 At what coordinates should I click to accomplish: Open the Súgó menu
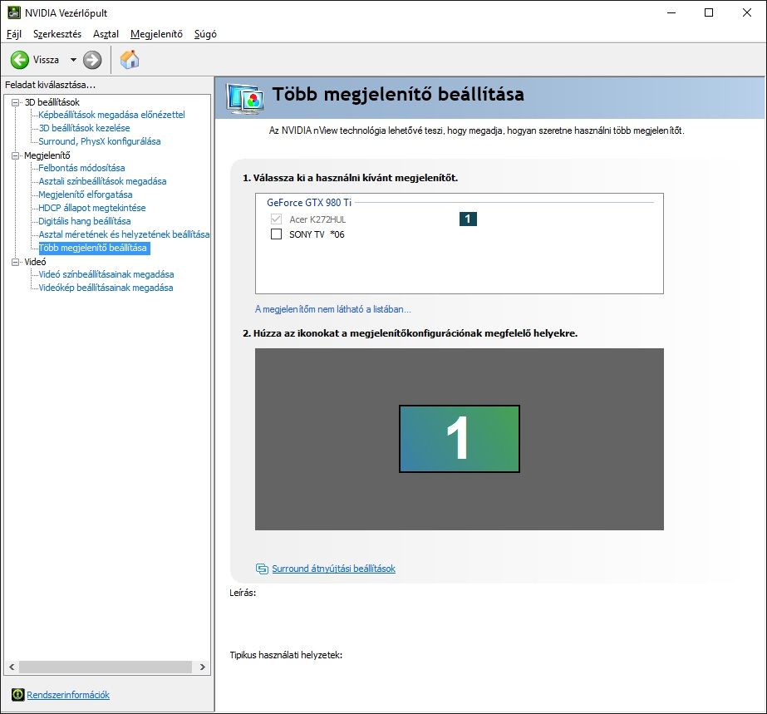(x=205, y=34)
